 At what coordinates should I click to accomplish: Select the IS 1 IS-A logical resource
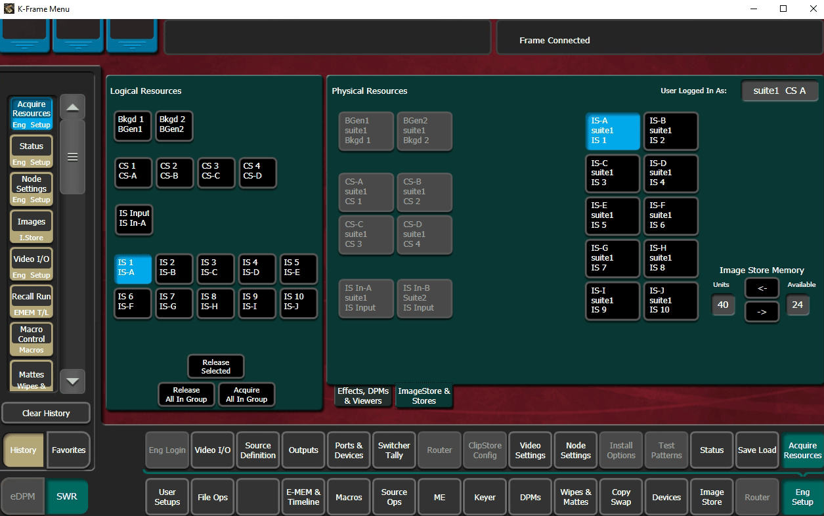pos(133,269)
